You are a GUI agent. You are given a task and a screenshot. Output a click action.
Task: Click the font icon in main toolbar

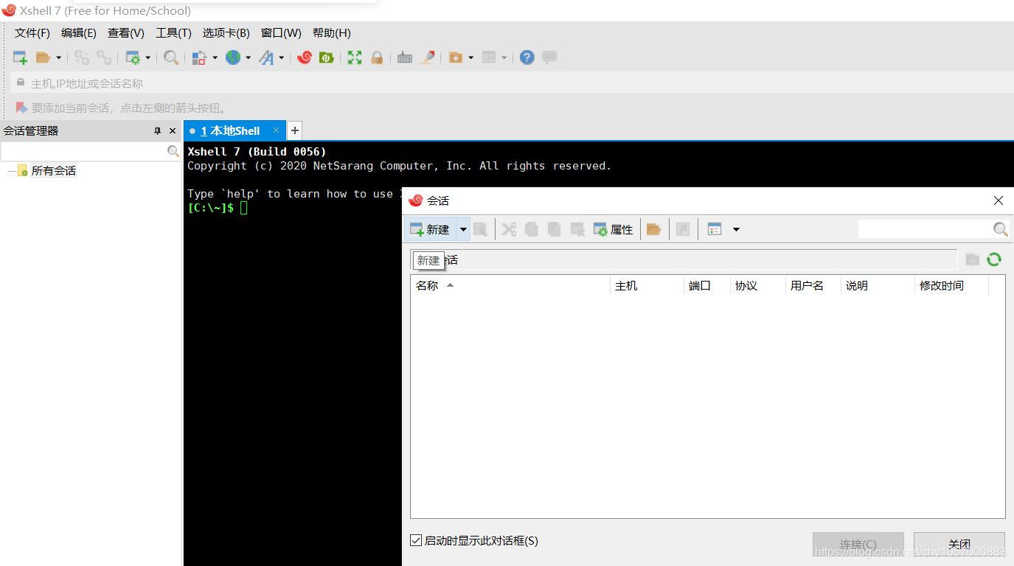[266, 57]
